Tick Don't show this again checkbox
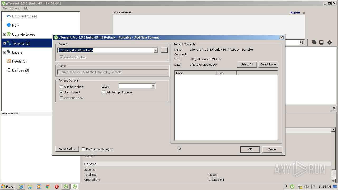Screen dimensions: 338x190 [83, 149]
